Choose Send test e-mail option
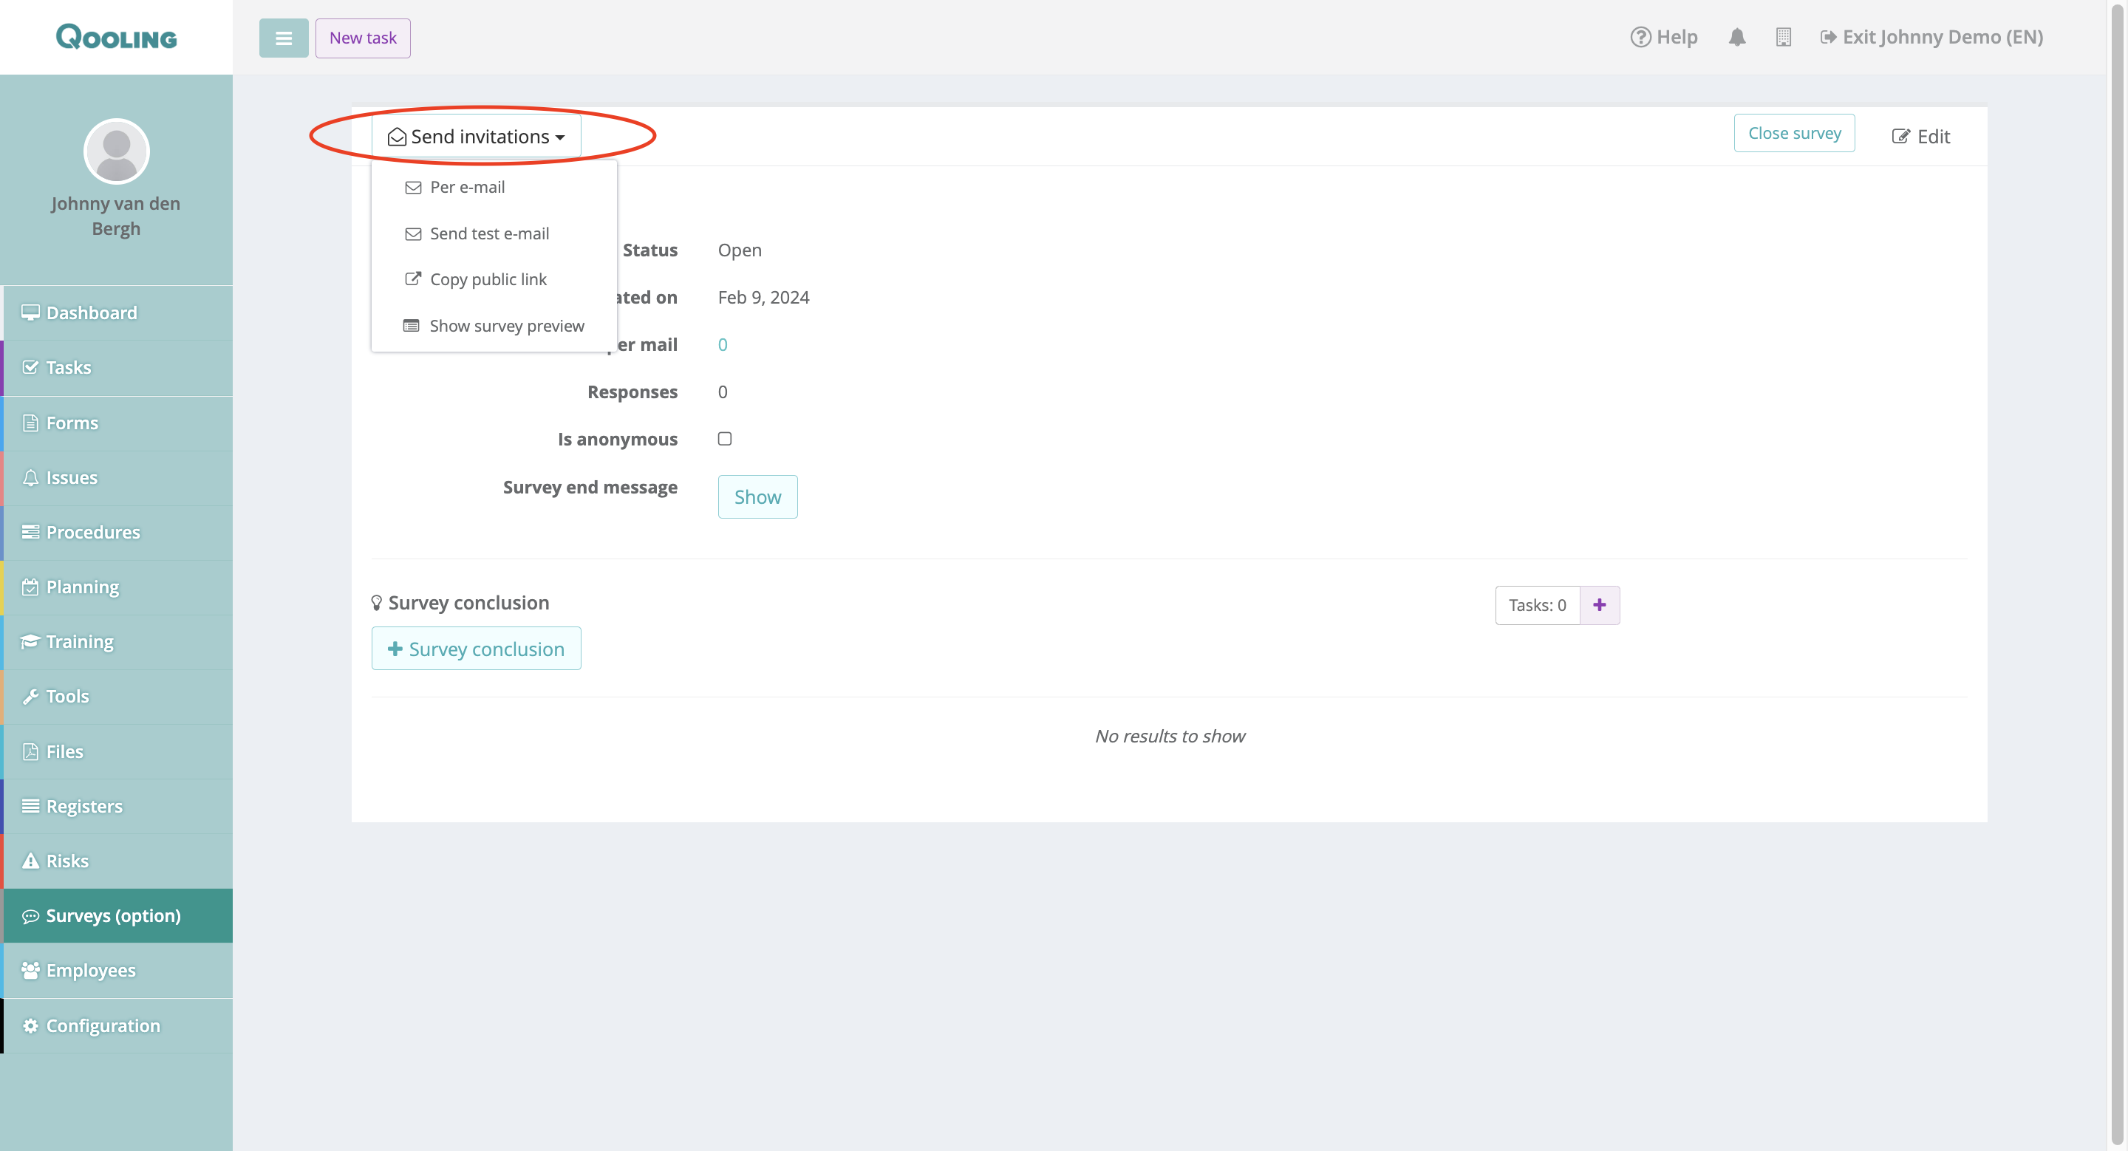Viewport: 2128px width, 1151px height. [x=489, y=233]
